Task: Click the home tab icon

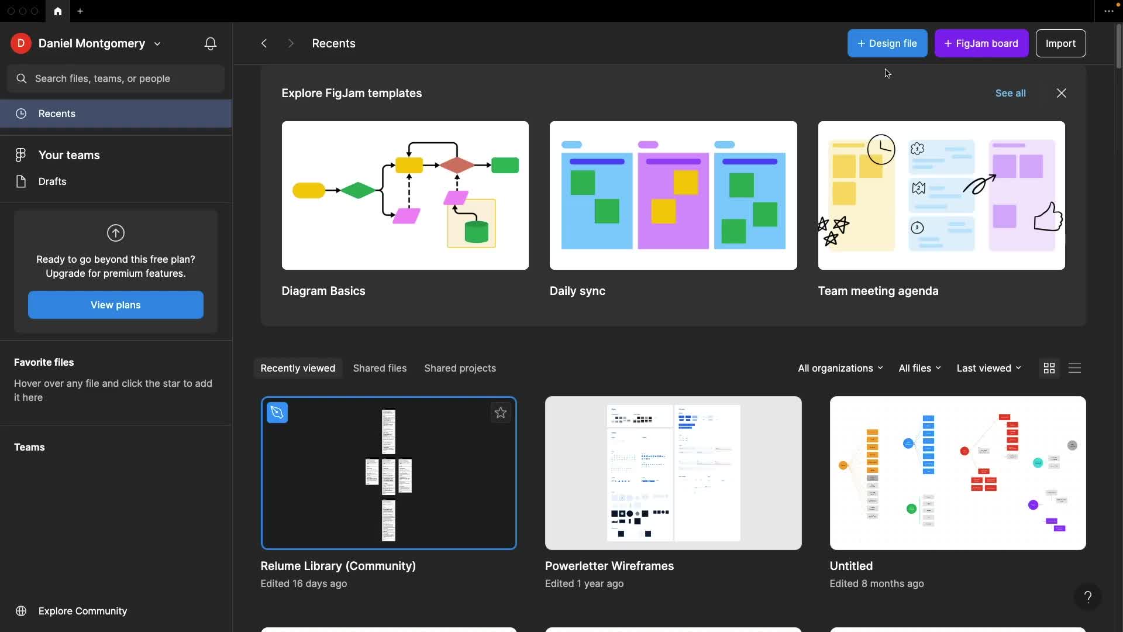Action: (x=57, y=11)
